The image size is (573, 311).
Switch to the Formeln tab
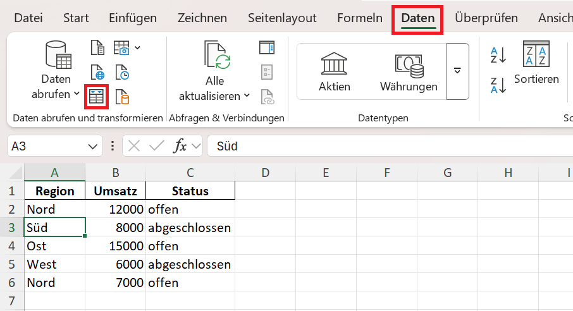[x=360, y=18]
